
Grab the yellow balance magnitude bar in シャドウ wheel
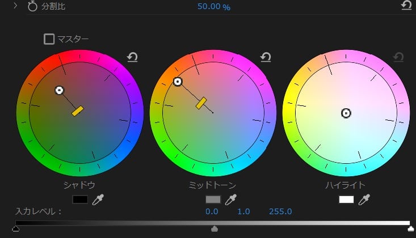point(78,111)
